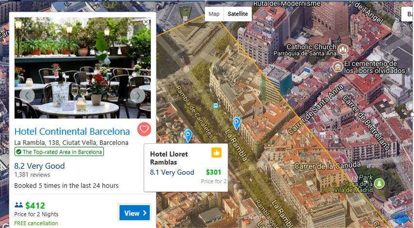This screenshot has width=414, height=228.
Task: Click the hotel terrace photo
Action: click(x=83, y=68)
